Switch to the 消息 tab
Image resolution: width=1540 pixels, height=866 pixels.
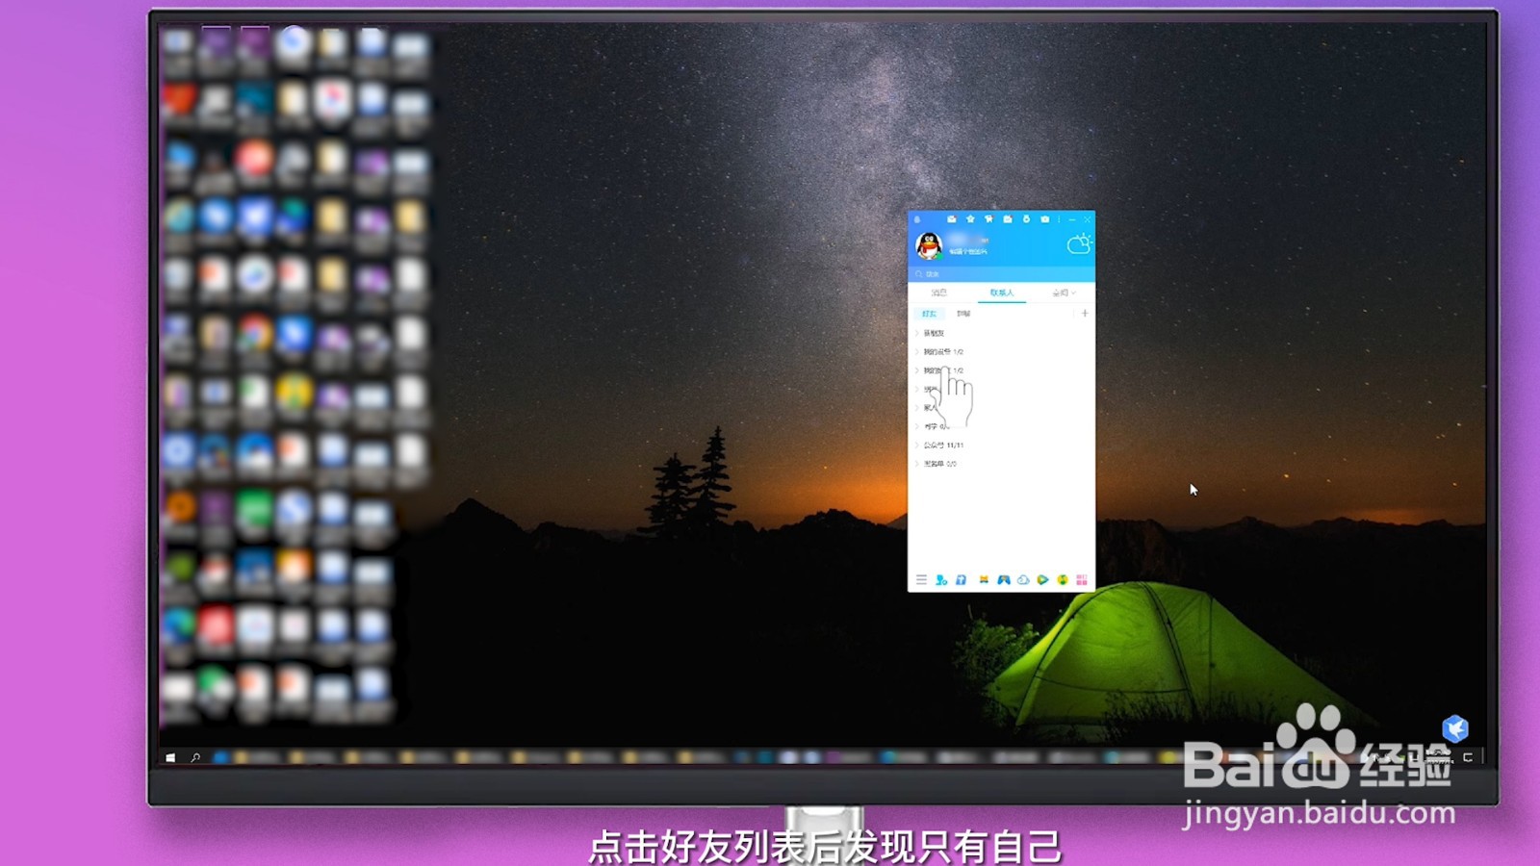coord(939,293)
